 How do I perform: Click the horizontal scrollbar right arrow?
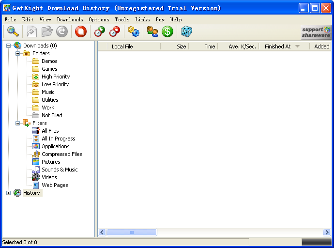click(327, 232)
